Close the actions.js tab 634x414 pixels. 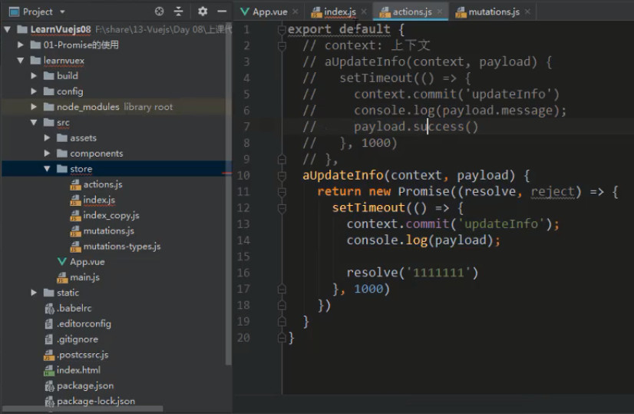coord(440,12)
